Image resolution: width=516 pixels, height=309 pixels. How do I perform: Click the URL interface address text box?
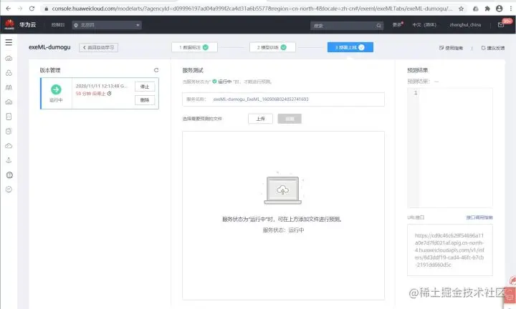tap(450, 250)
